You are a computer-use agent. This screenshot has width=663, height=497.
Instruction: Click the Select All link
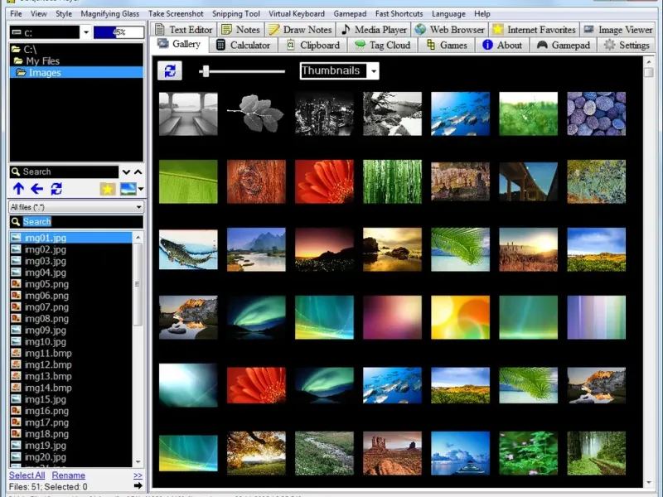pos(27,475)
